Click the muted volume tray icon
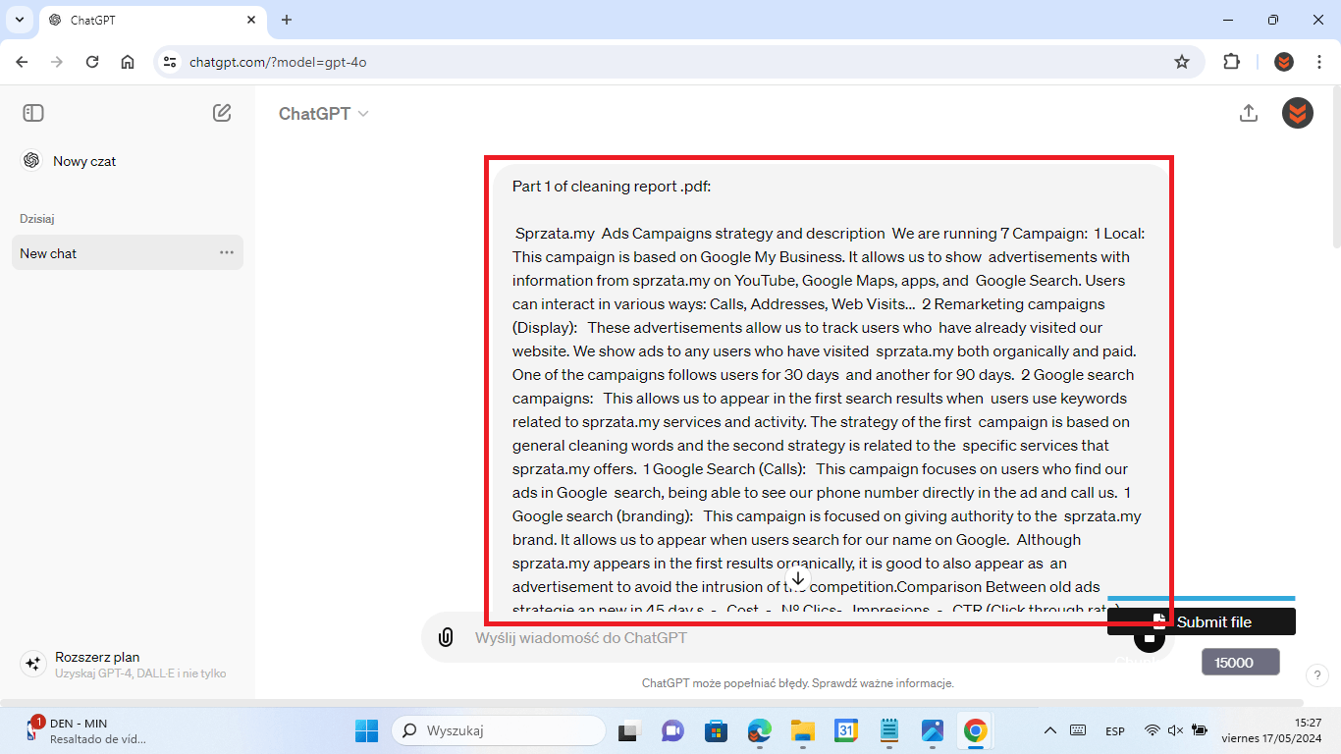Screen dimensions: 1341x754 (x=1175, y=730)
